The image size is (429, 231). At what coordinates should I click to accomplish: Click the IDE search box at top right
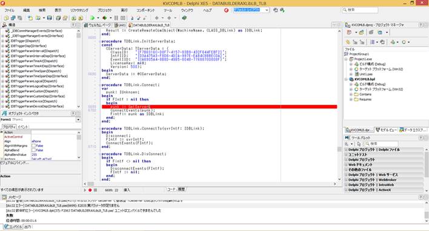360,10
